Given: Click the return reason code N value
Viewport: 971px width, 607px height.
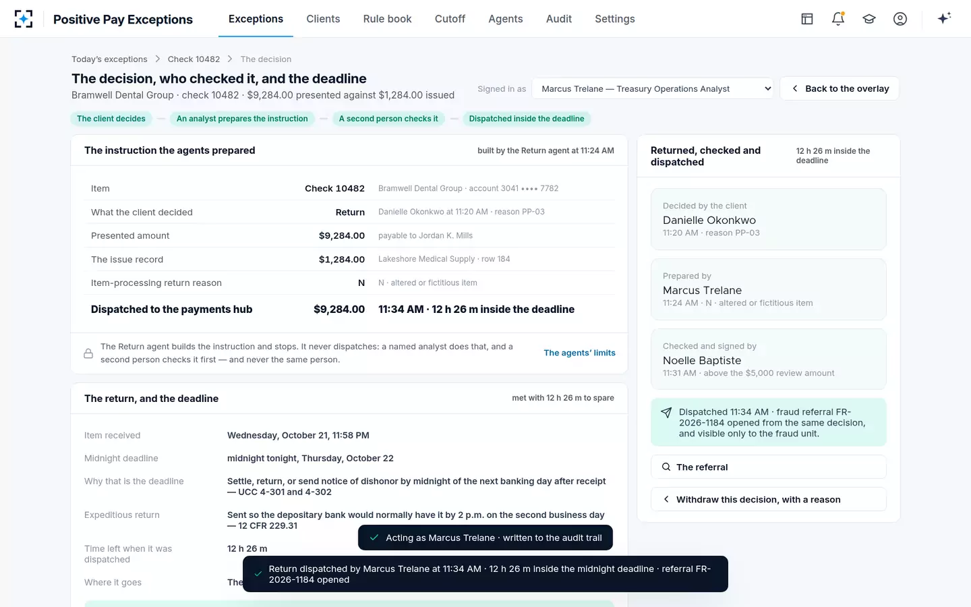Looking at the screenshot, I should 361,283.
